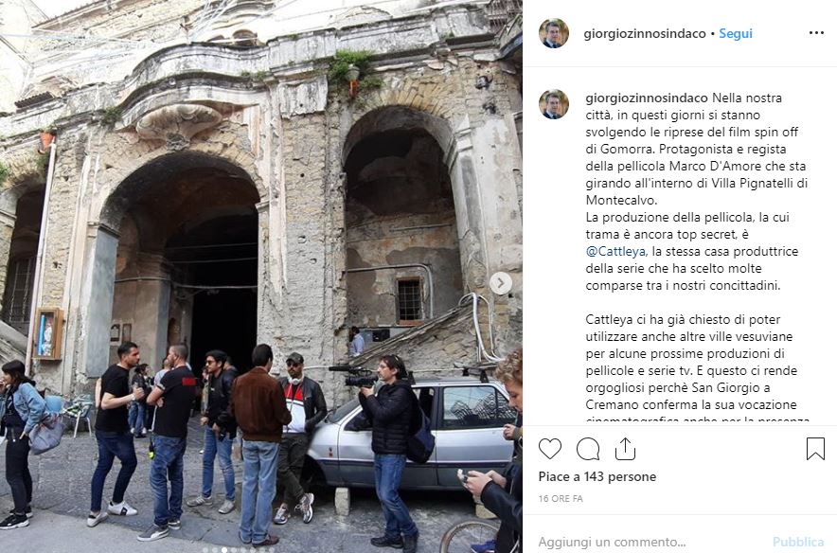Open comments via speech bubble icon
The width and height of the screenshot is (837, 553).
click(588, 449)
